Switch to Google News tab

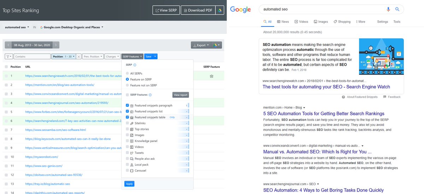(x=283, y=22)
